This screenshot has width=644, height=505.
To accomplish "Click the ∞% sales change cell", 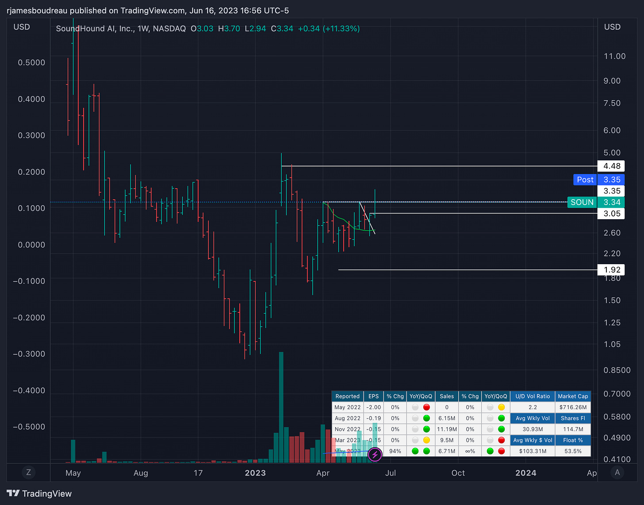I will (470, 451).
